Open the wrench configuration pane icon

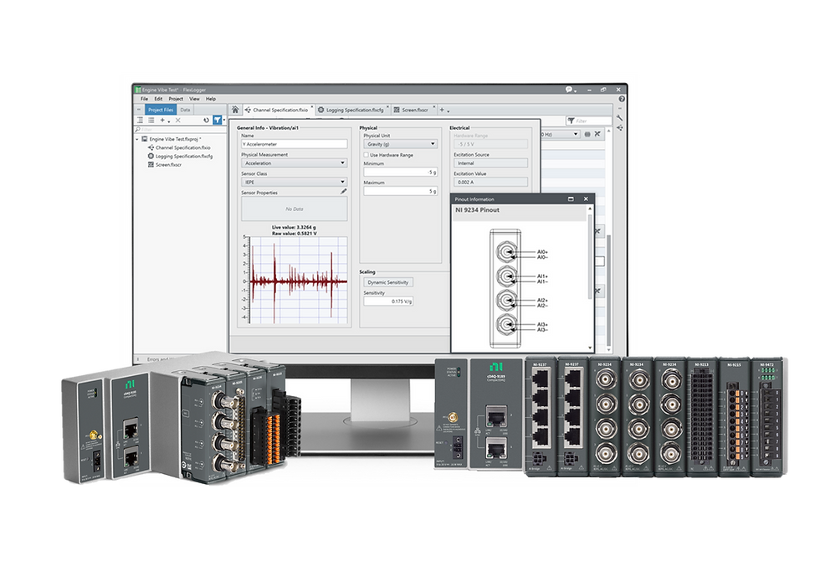620,118
